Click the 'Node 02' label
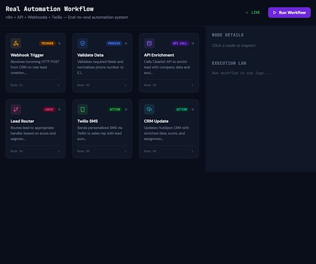 tap(83, 85)
